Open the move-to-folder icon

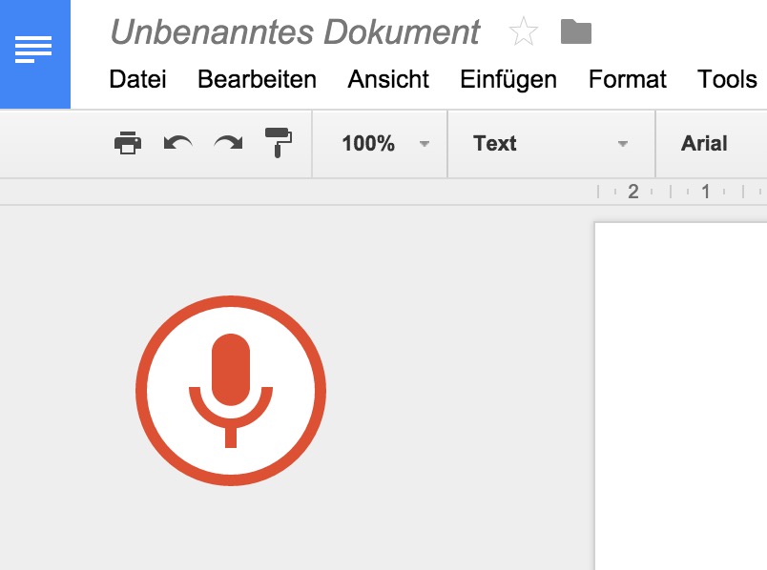click(x=576, y=31)
